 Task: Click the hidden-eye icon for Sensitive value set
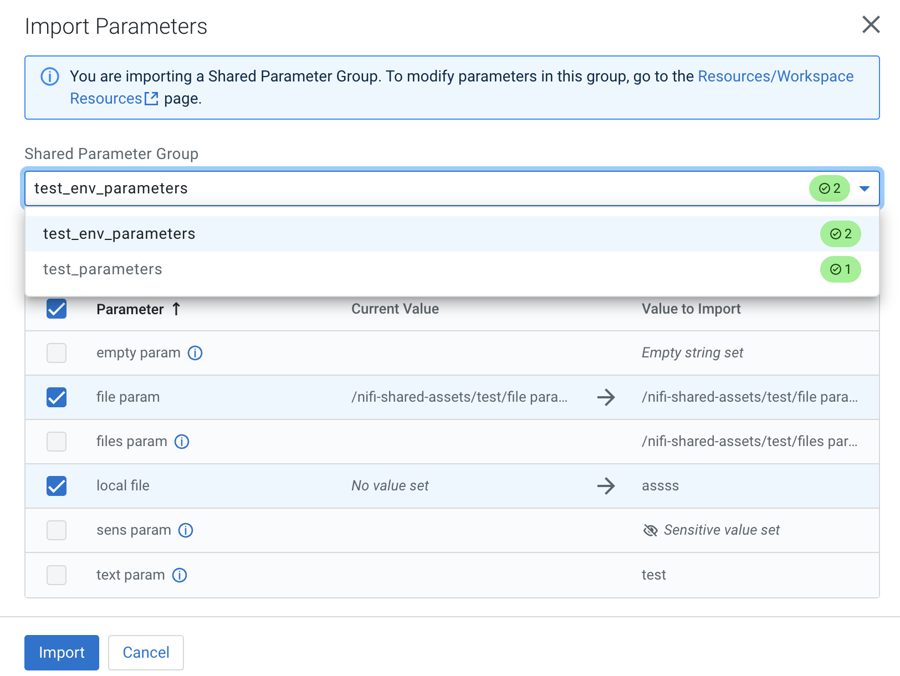coord(650,530)
